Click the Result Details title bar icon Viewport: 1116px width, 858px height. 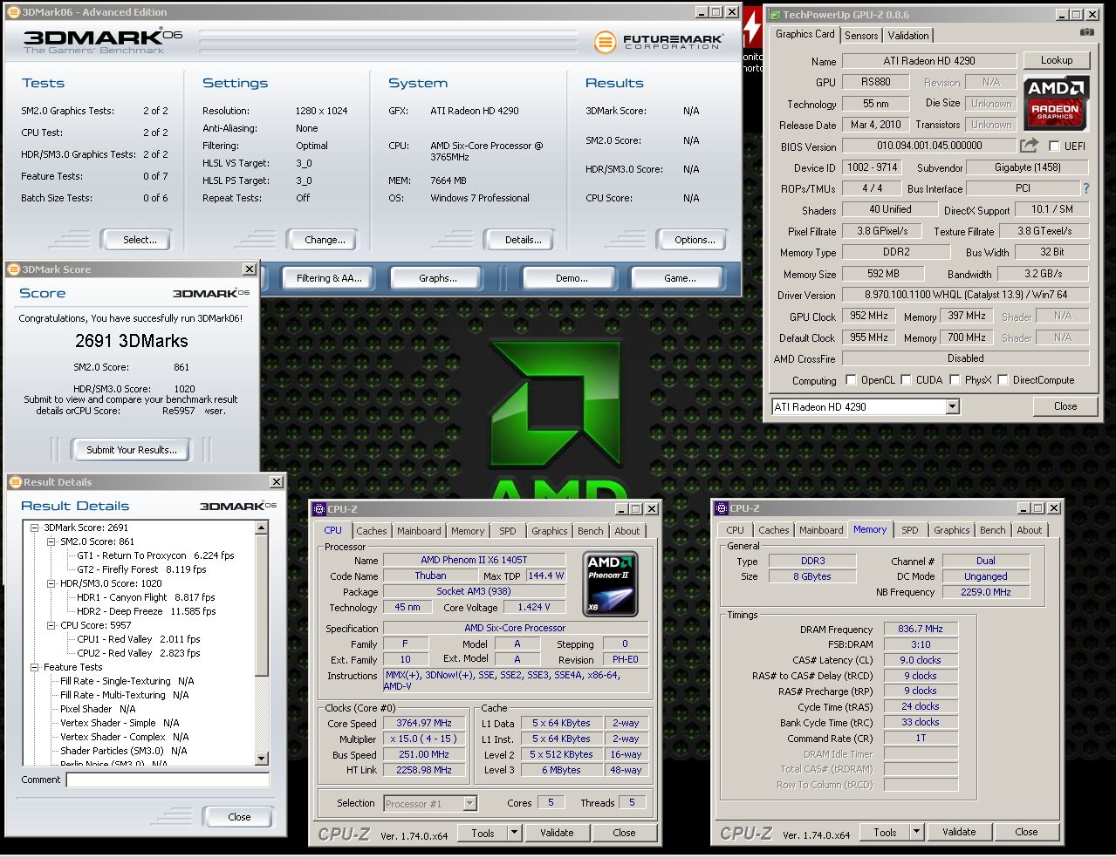pyautogui.click(x=15, y=481)
